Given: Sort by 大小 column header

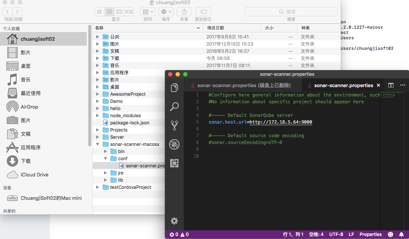Looking at the screenshot, I should (x=279, y=28).
